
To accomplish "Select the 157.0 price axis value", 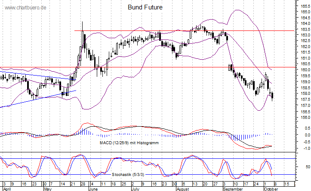I will coord(305,106).
